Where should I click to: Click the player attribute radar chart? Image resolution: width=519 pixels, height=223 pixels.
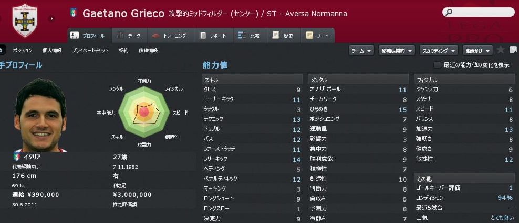point(143,111)
